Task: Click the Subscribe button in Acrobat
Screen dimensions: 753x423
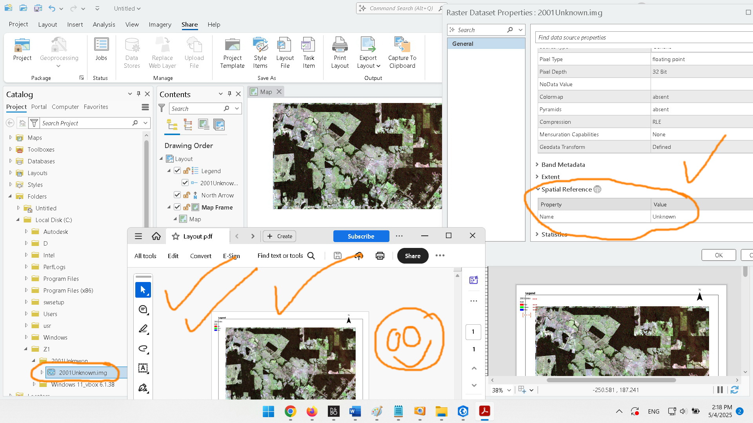Action: tap(361, 236)
